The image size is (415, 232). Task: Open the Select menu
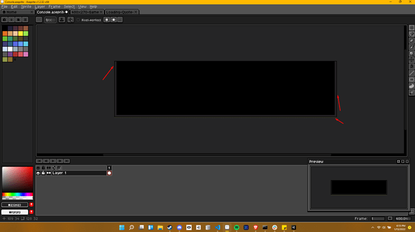(x=69, y=7)
